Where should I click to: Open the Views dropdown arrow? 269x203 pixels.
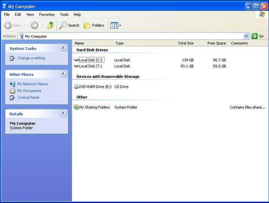pyautogui.click(x=120, y=26)
